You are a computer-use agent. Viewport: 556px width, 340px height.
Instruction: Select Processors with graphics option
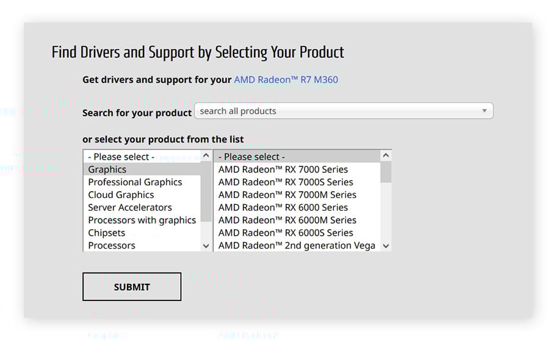[x=142, y=220]
